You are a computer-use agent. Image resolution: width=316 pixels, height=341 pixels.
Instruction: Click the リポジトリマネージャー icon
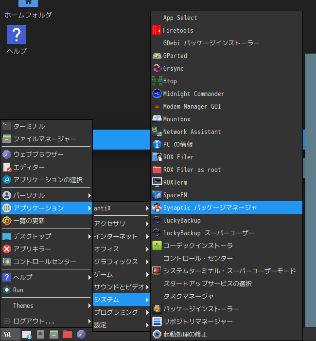click(157, 322)
